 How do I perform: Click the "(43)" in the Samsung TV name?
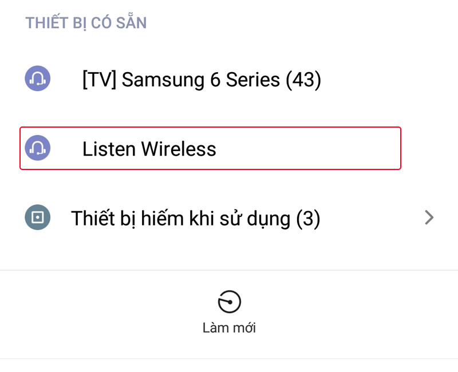(303, 80)
